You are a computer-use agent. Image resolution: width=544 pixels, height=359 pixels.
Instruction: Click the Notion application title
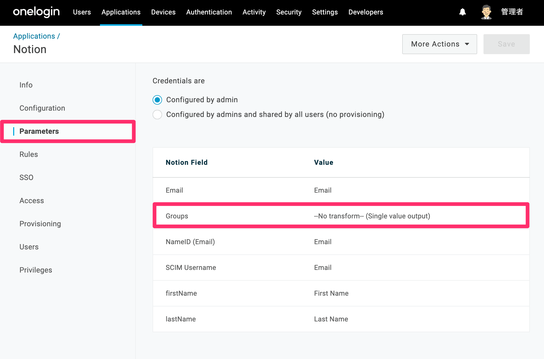point(30,49)
